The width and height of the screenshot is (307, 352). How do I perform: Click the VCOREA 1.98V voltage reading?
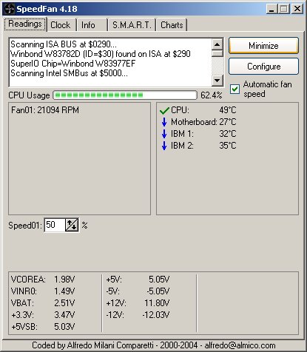point(43,280)
